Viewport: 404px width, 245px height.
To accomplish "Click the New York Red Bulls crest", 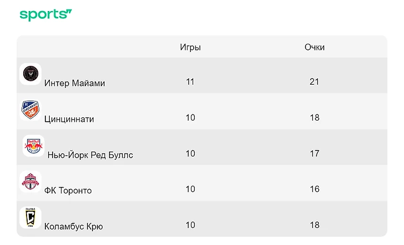I will [x=34, y=146].
